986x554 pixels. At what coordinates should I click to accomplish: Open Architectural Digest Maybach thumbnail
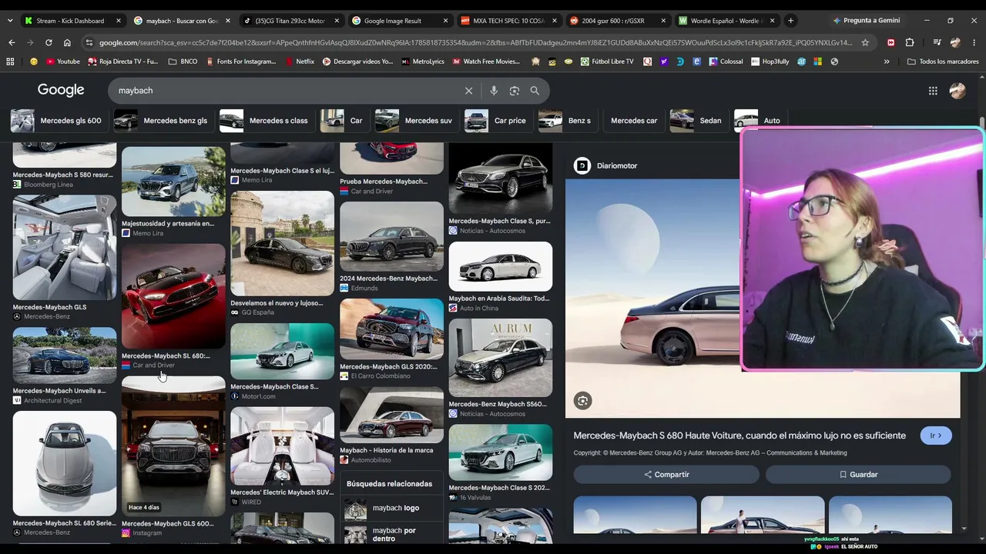pyautogui.click(x=65, y=356)
